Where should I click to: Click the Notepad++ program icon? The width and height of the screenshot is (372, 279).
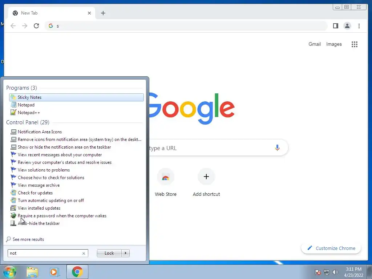[13, 113]
